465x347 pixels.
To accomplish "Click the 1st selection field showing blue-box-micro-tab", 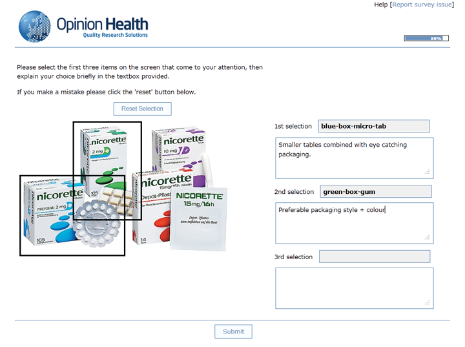I will [374, 126].
